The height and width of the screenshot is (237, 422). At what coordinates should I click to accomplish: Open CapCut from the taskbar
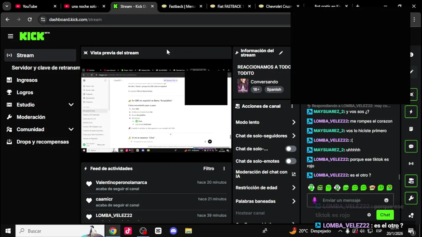pos(158,231)
